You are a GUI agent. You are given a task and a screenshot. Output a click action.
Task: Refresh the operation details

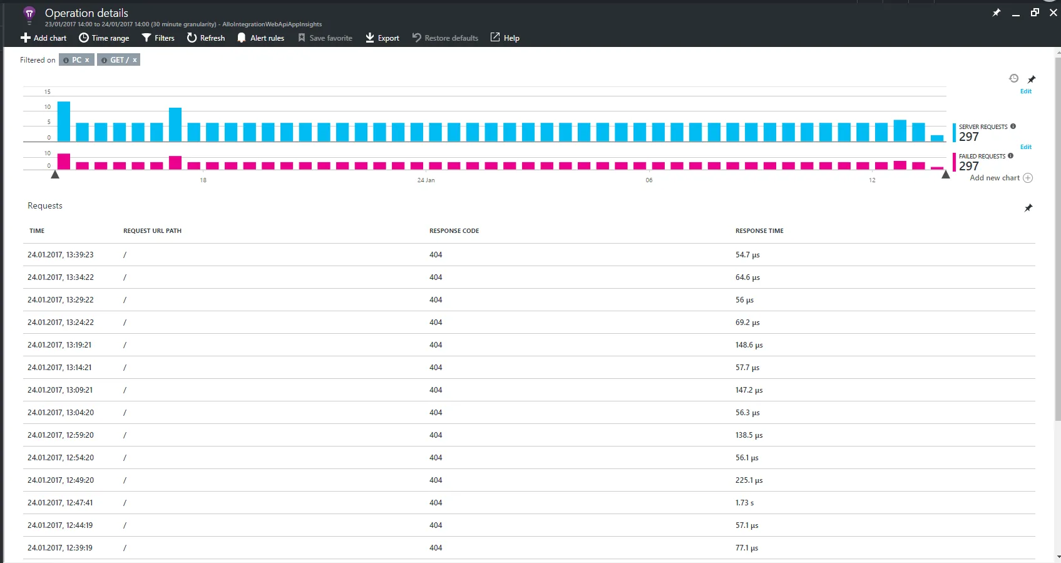pyautogui.click(x=205, y=38)
